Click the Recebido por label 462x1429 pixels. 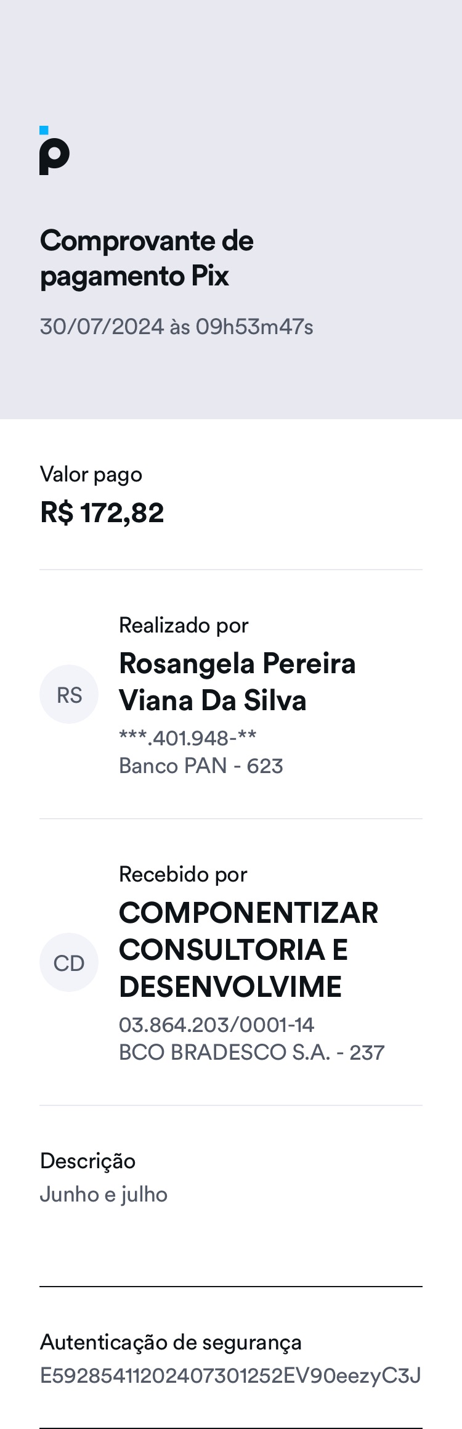(x=183, y=874)
